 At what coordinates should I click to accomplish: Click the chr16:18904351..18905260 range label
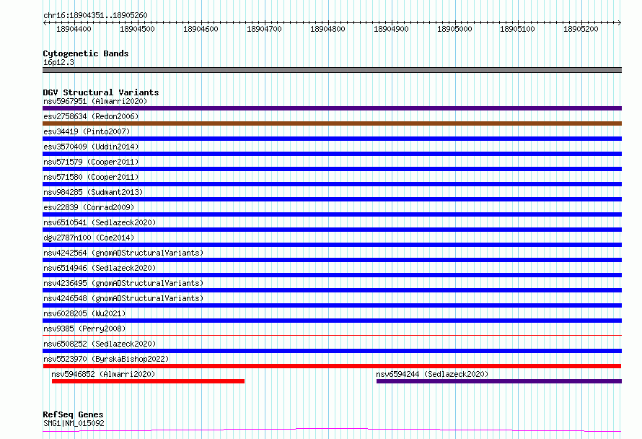point(95,15)
